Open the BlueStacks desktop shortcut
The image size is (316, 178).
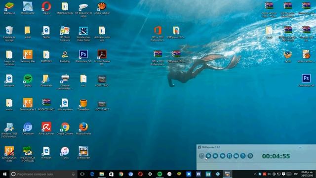point(9,8)
